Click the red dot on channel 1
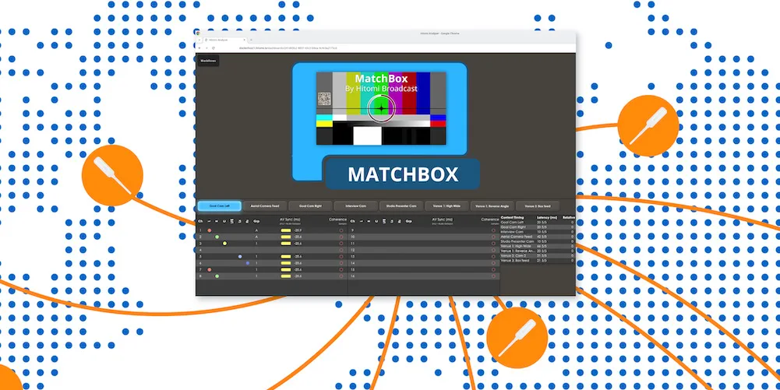The width and height of the screenshot is (780, 390). [209, 230]
